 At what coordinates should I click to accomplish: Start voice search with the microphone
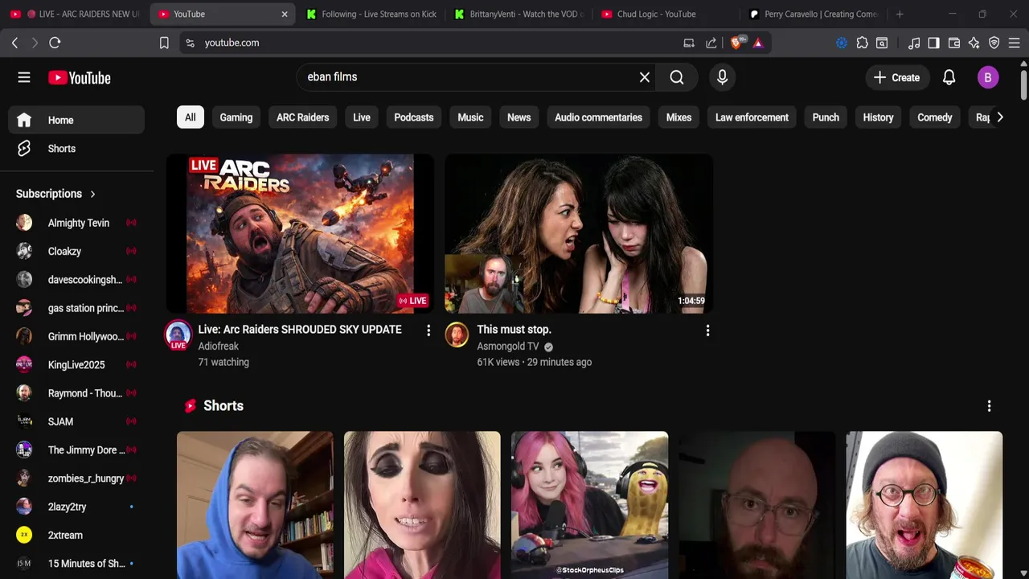tap(722, 77)
